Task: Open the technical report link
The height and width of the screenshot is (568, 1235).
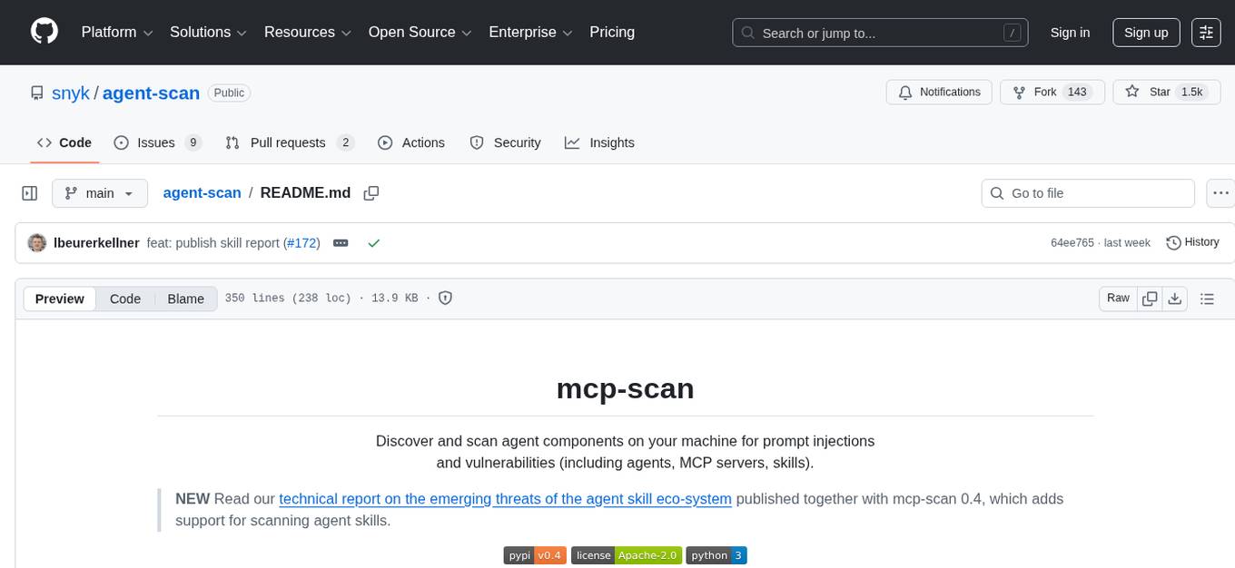Action: point(506,498)
